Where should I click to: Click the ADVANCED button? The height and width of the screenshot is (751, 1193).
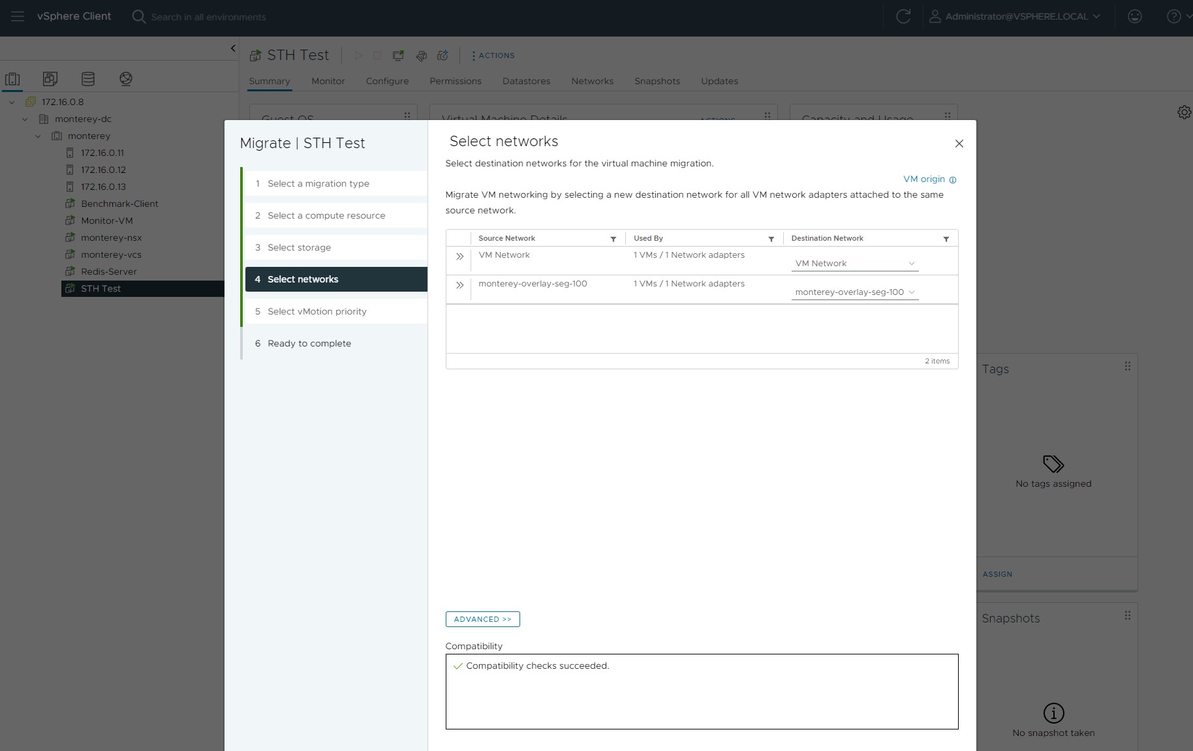tap(482, 619)
